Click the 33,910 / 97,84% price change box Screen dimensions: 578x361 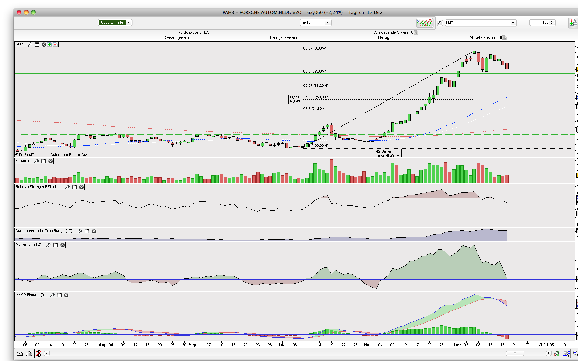(x=295, y=99)
